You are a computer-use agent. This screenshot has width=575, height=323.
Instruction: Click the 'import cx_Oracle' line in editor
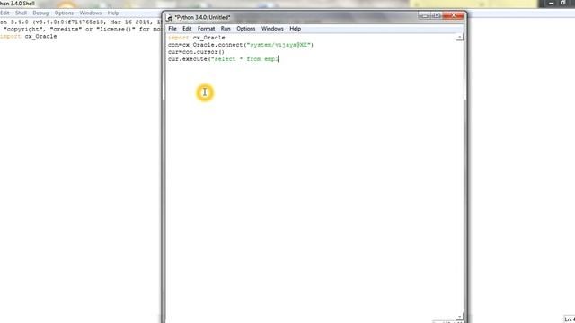tap(197, 38)
